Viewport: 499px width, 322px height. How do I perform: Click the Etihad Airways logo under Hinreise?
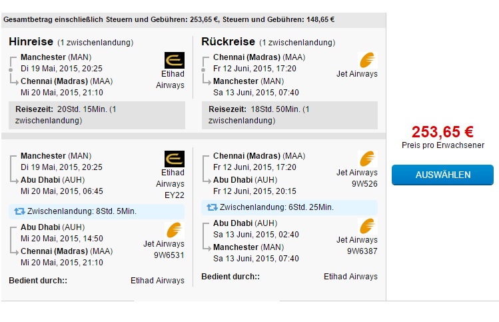[x=175, y=60]
